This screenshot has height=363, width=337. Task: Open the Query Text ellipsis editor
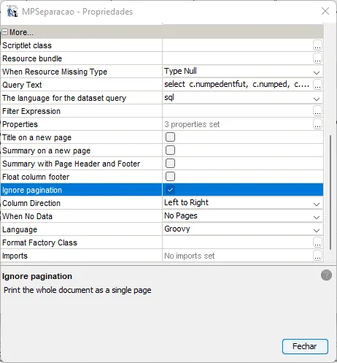click(317, 85)
